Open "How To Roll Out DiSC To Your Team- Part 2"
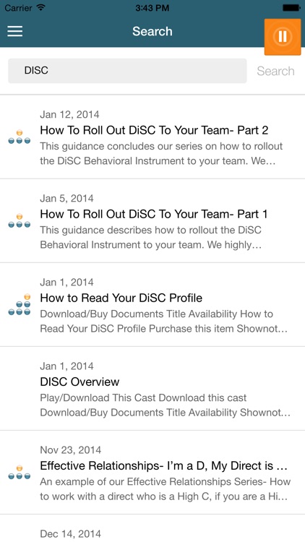This screenshot has width=305, height=542. click(x=154, y=130)
